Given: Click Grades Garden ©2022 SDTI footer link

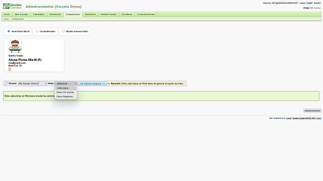Looking at the screenshot, I should click(x=307, y=118).
